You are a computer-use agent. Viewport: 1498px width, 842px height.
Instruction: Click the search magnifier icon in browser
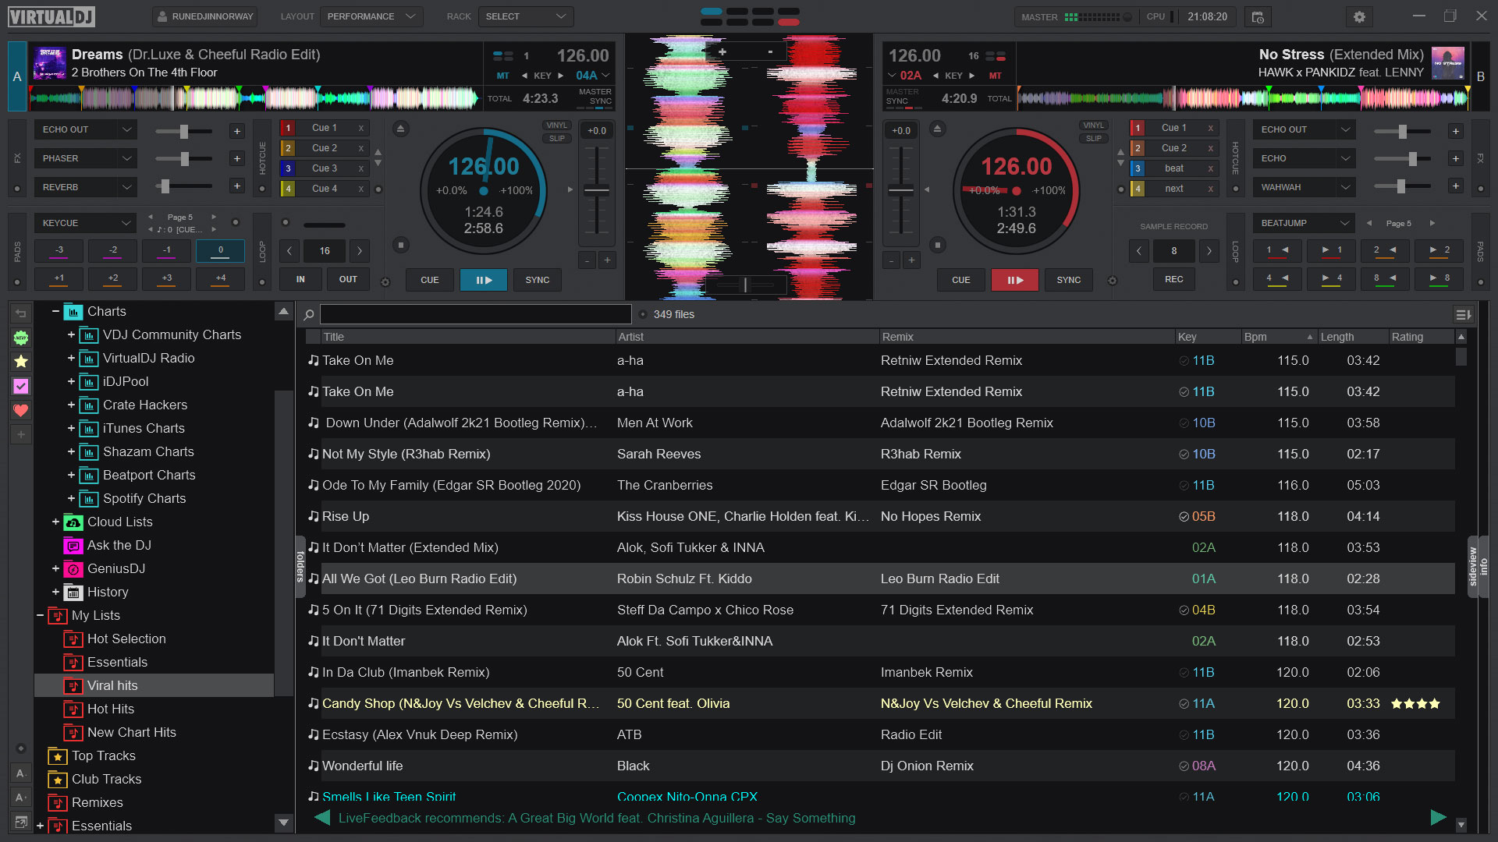tap(309, 315)
